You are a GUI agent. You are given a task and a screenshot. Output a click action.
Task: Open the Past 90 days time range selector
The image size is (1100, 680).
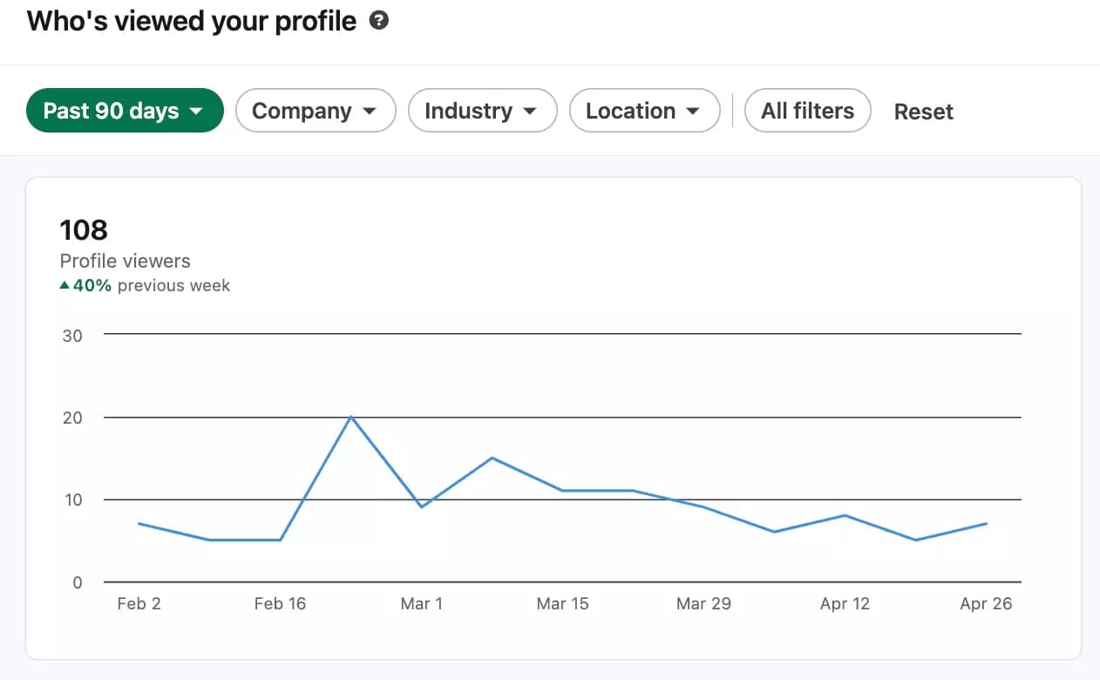pyautogui.click(x=125, y=111)
